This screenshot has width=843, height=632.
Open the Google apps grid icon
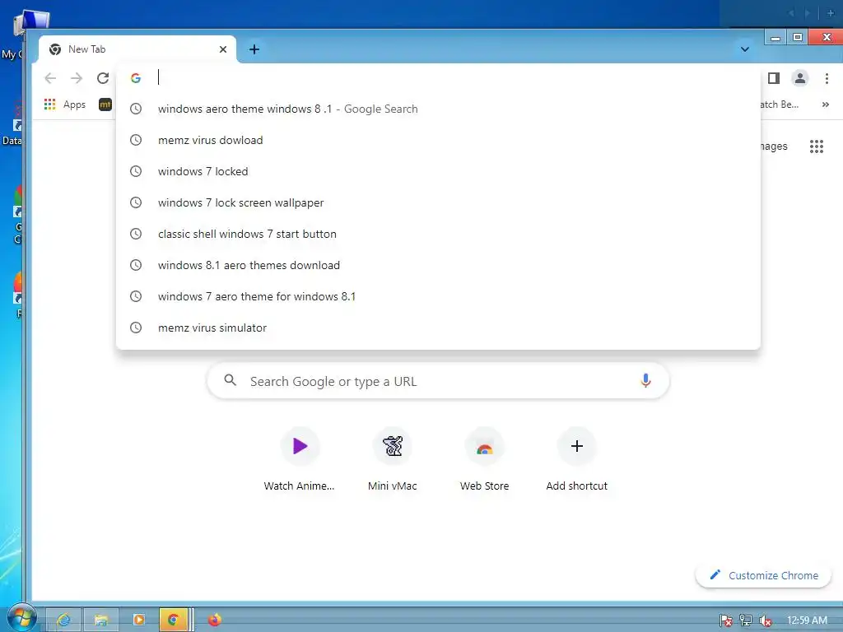(817, 146)
